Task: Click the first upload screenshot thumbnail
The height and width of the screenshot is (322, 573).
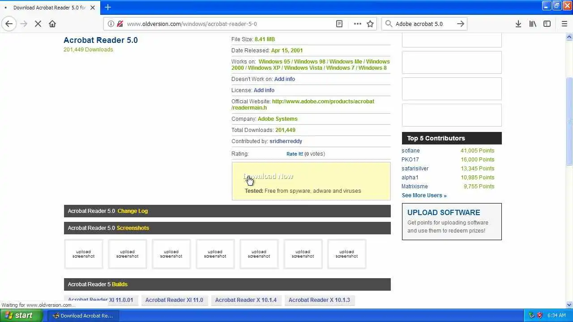Action: (x=83, y=254)
